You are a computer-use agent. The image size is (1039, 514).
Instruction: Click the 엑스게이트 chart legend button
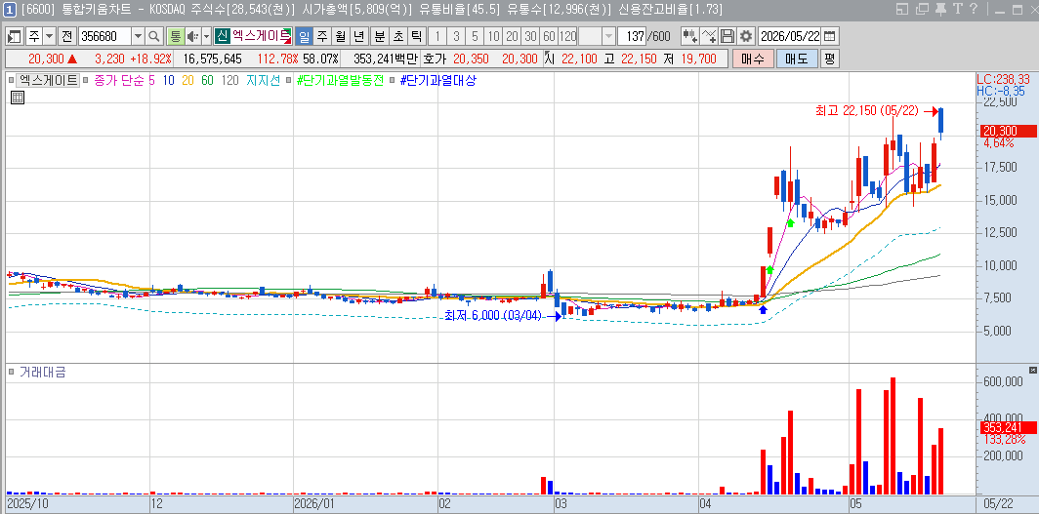coord(49,80)
